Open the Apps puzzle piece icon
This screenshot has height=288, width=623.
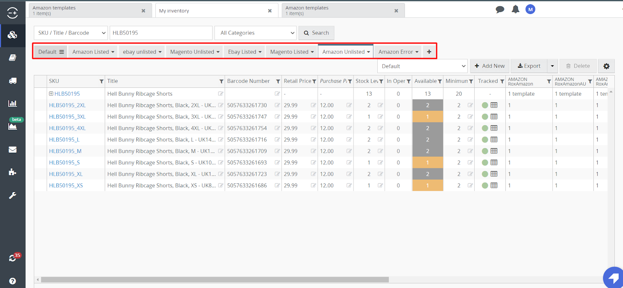point(12,172)
